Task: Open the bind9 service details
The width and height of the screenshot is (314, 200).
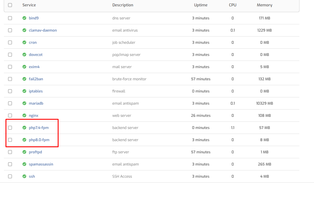Action: (x=34, y=18)
